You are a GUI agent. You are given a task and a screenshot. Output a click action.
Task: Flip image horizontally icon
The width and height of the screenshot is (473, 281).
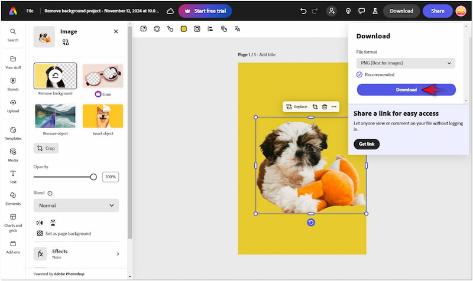40,223
